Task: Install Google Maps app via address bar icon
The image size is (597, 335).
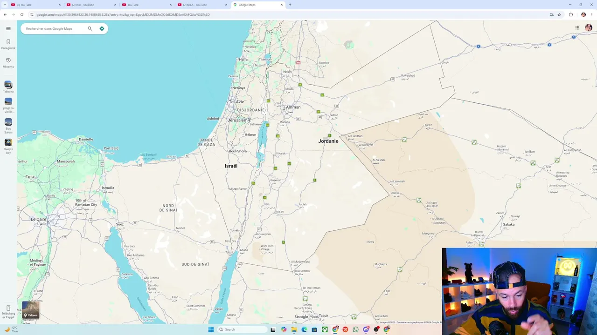Action: point(551,14)
